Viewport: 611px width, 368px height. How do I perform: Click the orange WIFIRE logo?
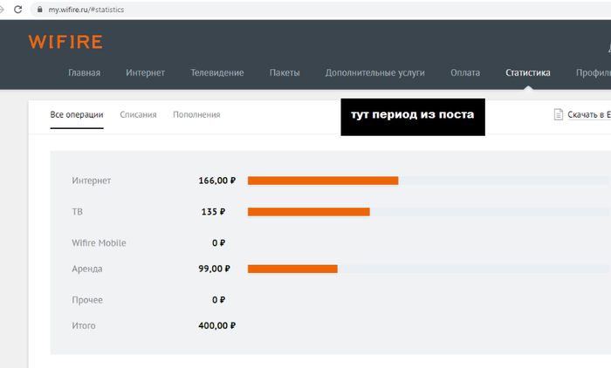pyautogui.click(x=65, y=42)
